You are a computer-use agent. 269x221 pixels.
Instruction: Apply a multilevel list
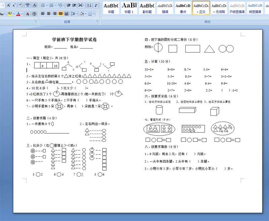pos(60,6)
